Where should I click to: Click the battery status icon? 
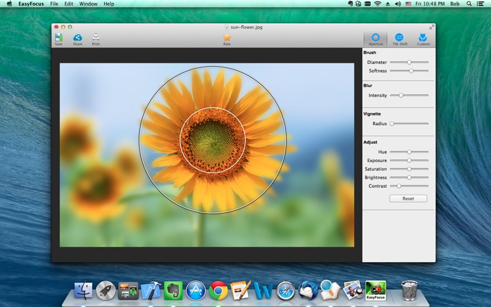[x=368, y=4]
